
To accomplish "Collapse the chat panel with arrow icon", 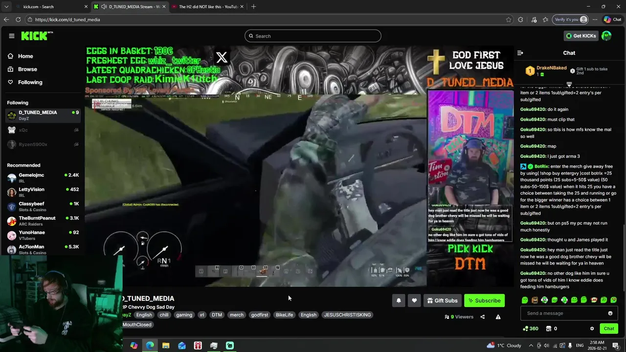I will [520, 53].
